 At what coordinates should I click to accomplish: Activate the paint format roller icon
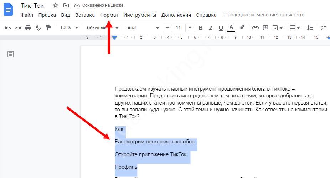[48, 28]
